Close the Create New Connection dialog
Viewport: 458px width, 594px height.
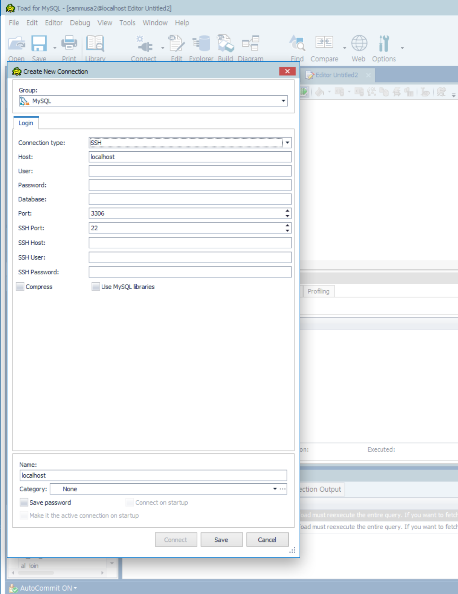coord(287,71)
